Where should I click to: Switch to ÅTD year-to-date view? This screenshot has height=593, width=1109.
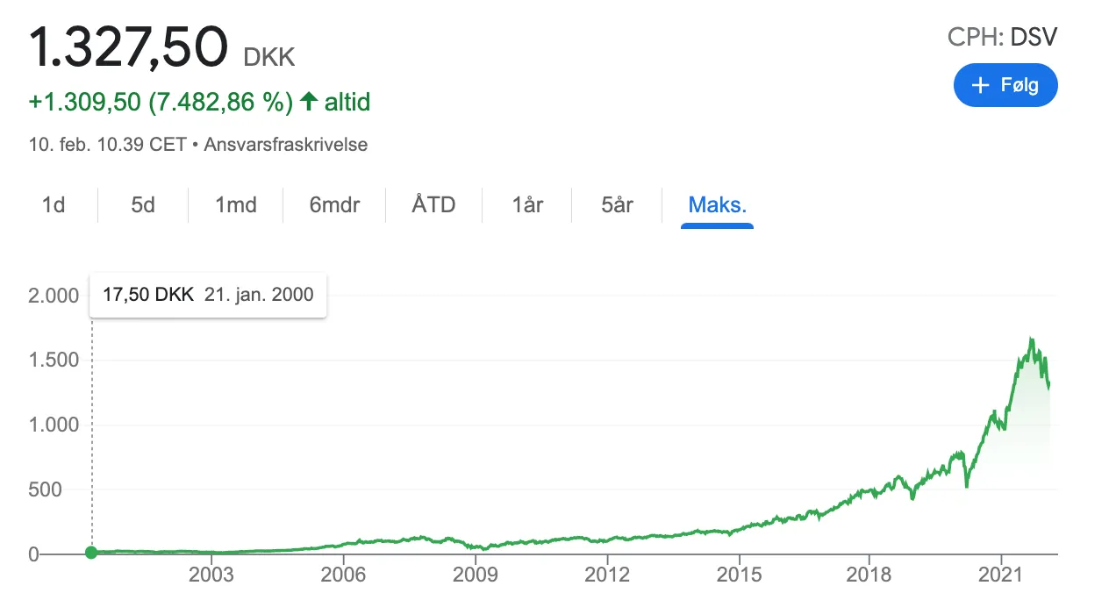tap(433, 205)
